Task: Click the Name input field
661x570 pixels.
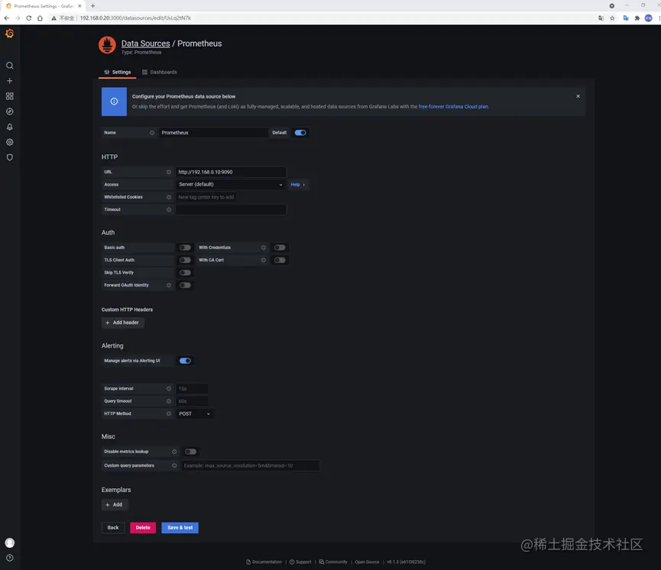Action: tap(213, 133)
